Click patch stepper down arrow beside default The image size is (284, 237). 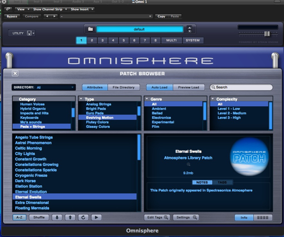[x=189, y=31]
